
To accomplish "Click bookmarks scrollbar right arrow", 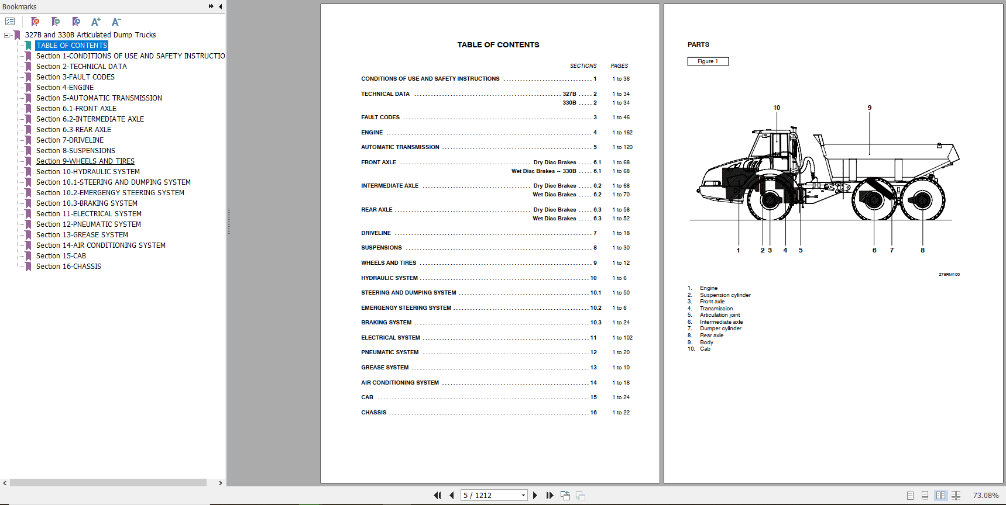I will pos(221,483).
